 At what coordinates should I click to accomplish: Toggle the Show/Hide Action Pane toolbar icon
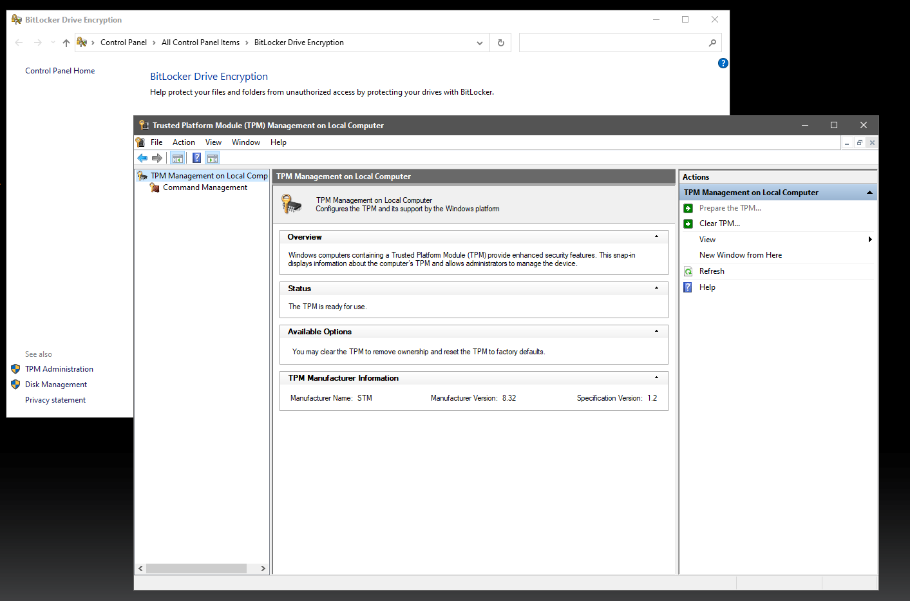(213, 158)
